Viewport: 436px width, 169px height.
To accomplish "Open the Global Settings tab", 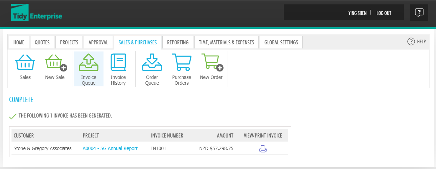I will 281,42.
